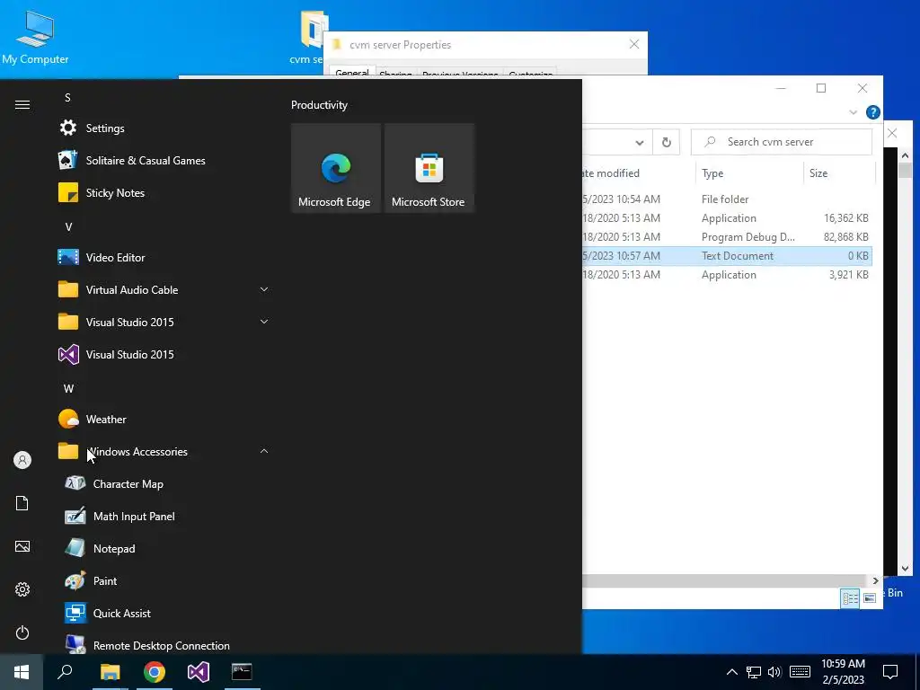The image size is (920, 690).
Task: Select the Text Document row in Explorer
Action: click(x=727, y=256)
